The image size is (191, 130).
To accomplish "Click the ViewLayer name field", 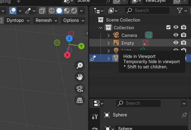I will click(157, 2).
